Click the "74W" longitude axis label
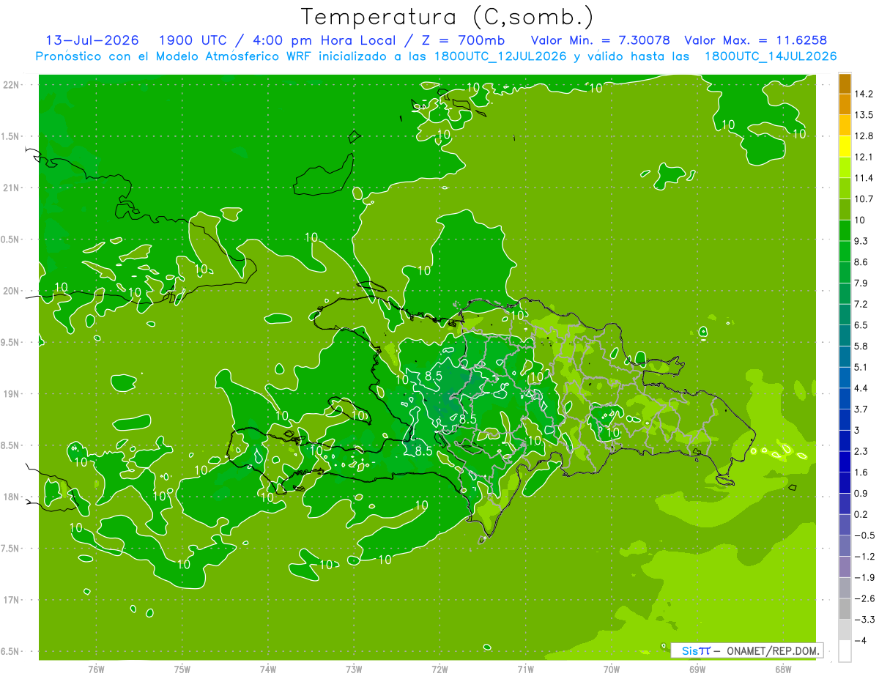The image size is (879, 679). [x=268, y=669]
